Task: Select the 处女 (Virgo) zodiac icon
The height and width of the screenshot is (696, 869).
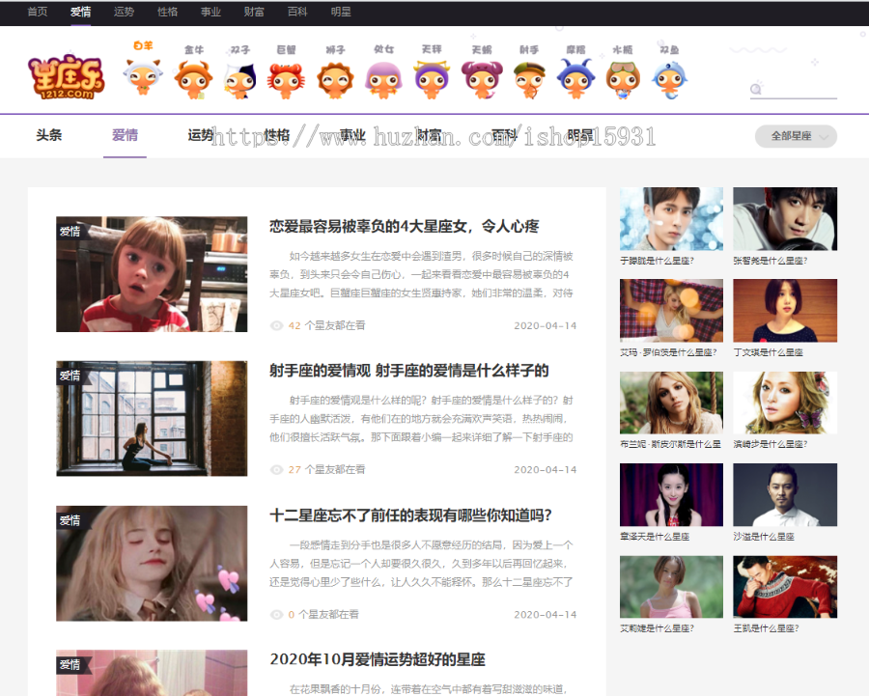Action: (x=383, y=72)
